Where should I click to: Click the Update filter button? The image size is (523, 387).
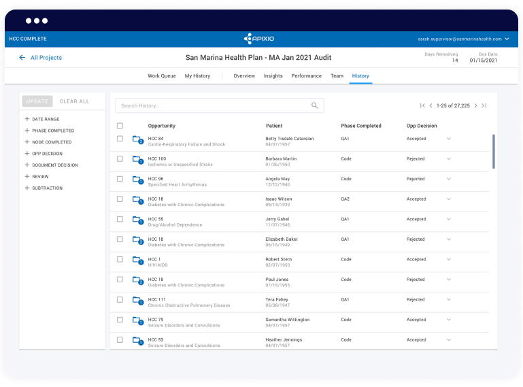pos(37,101)
